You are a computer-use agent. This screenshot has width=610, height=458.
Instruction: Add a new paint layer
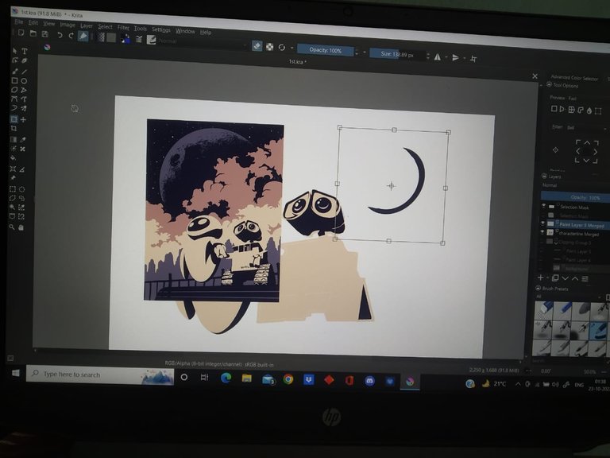tap(540, 278)
